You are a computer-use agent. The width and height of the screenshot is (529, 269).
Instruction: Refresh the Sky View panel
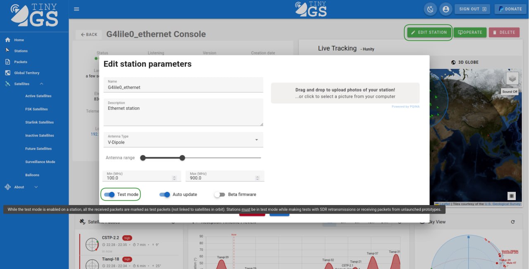click(513, 222)
